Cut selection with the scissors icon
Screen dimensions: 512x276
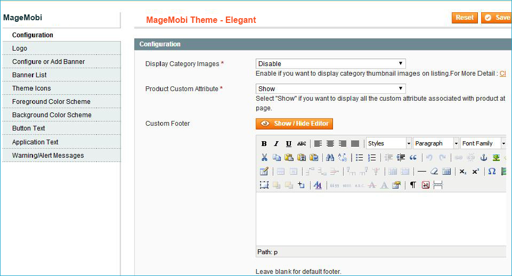click(x=264, y=157)
